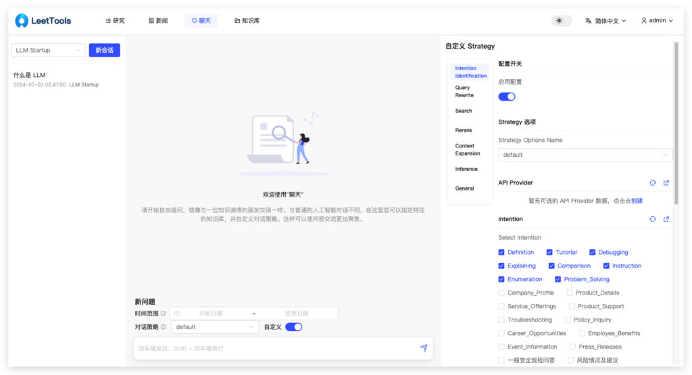
Task: Uncheck the Enumeration intention
Action: click(501, 279)
